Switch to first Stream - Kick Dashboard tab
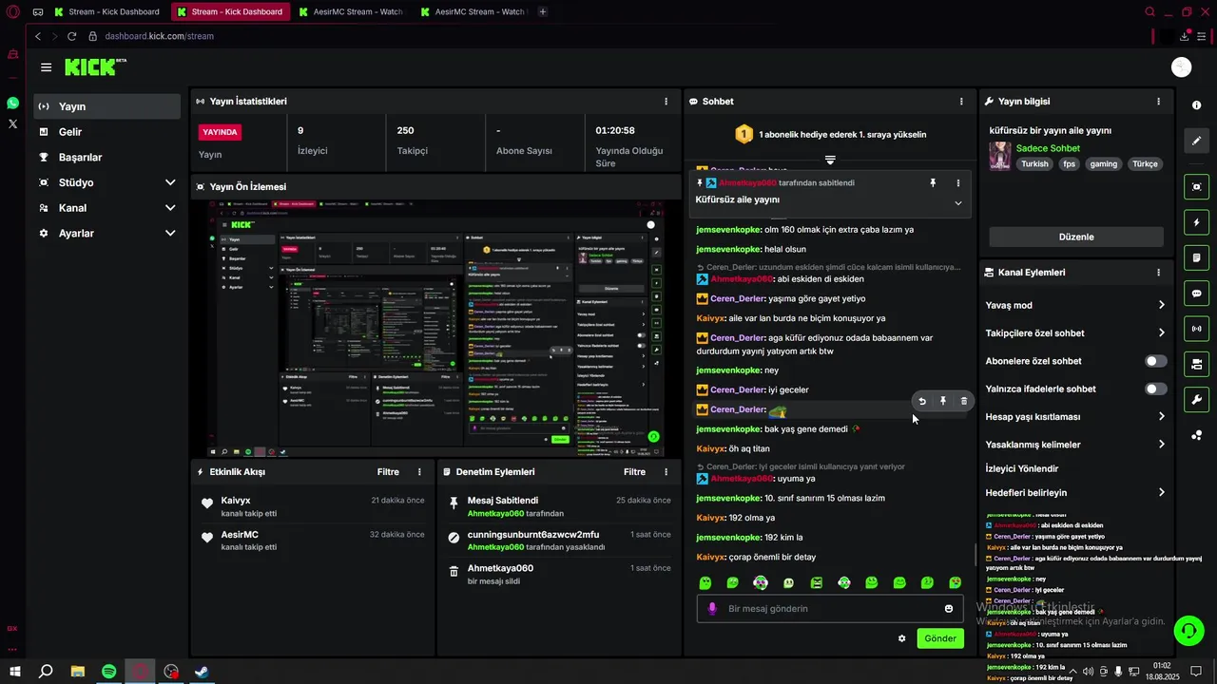1217x684 pixels. click(106, 12)
